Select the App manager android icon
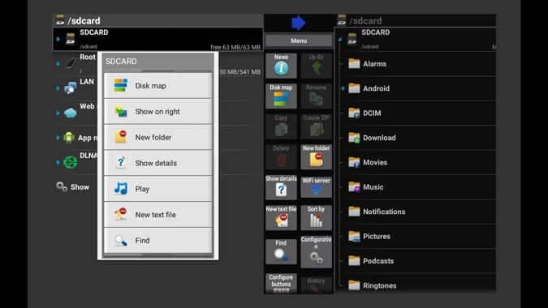 69,138
